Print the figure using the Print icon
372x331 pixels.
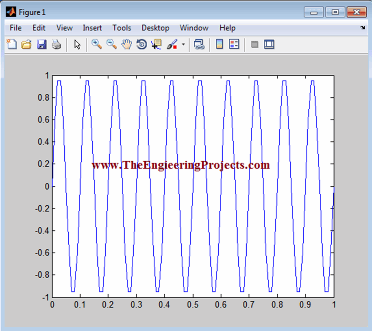(x=56, y=44)
